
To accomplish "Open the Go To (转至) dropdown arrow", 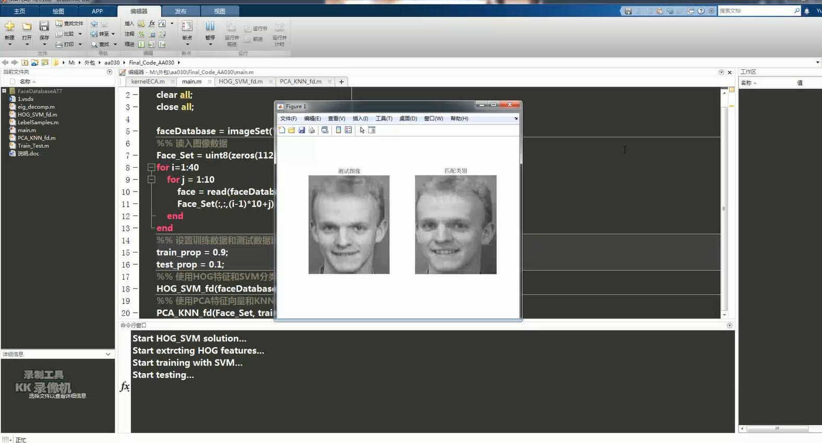I will (113, 34).
